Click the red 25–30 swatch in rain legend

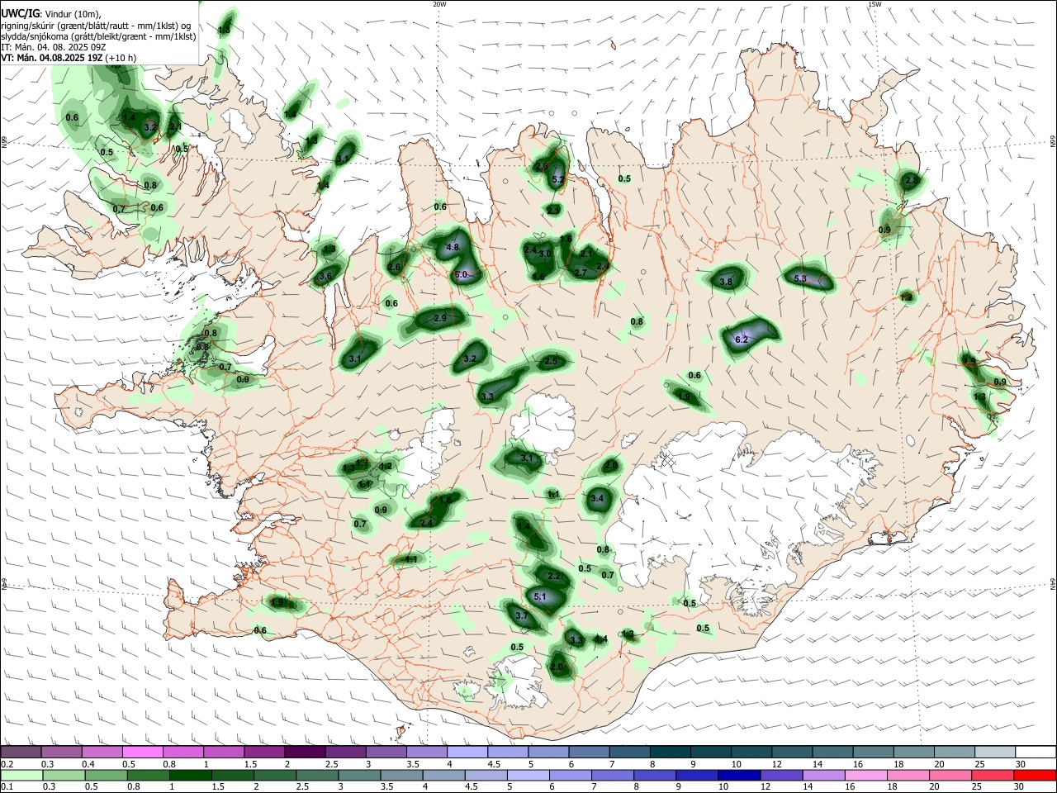tap(994, 775)
